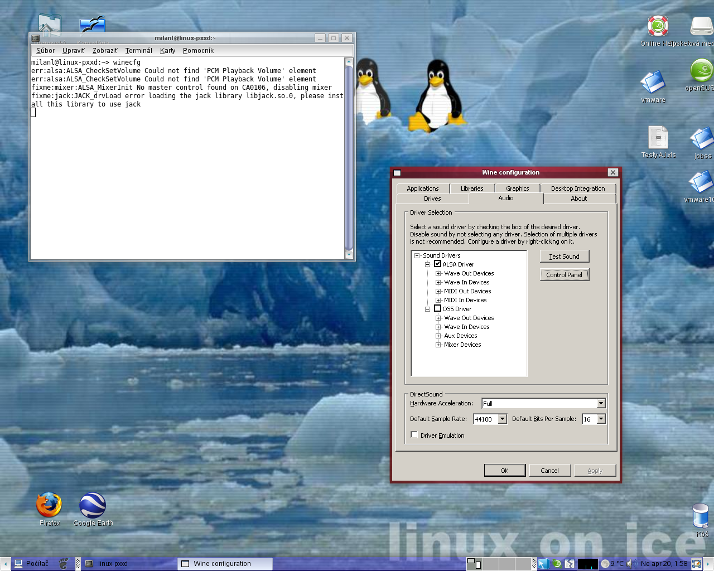Click the blue cursor arrow tray icon

(x=544, y=564)
